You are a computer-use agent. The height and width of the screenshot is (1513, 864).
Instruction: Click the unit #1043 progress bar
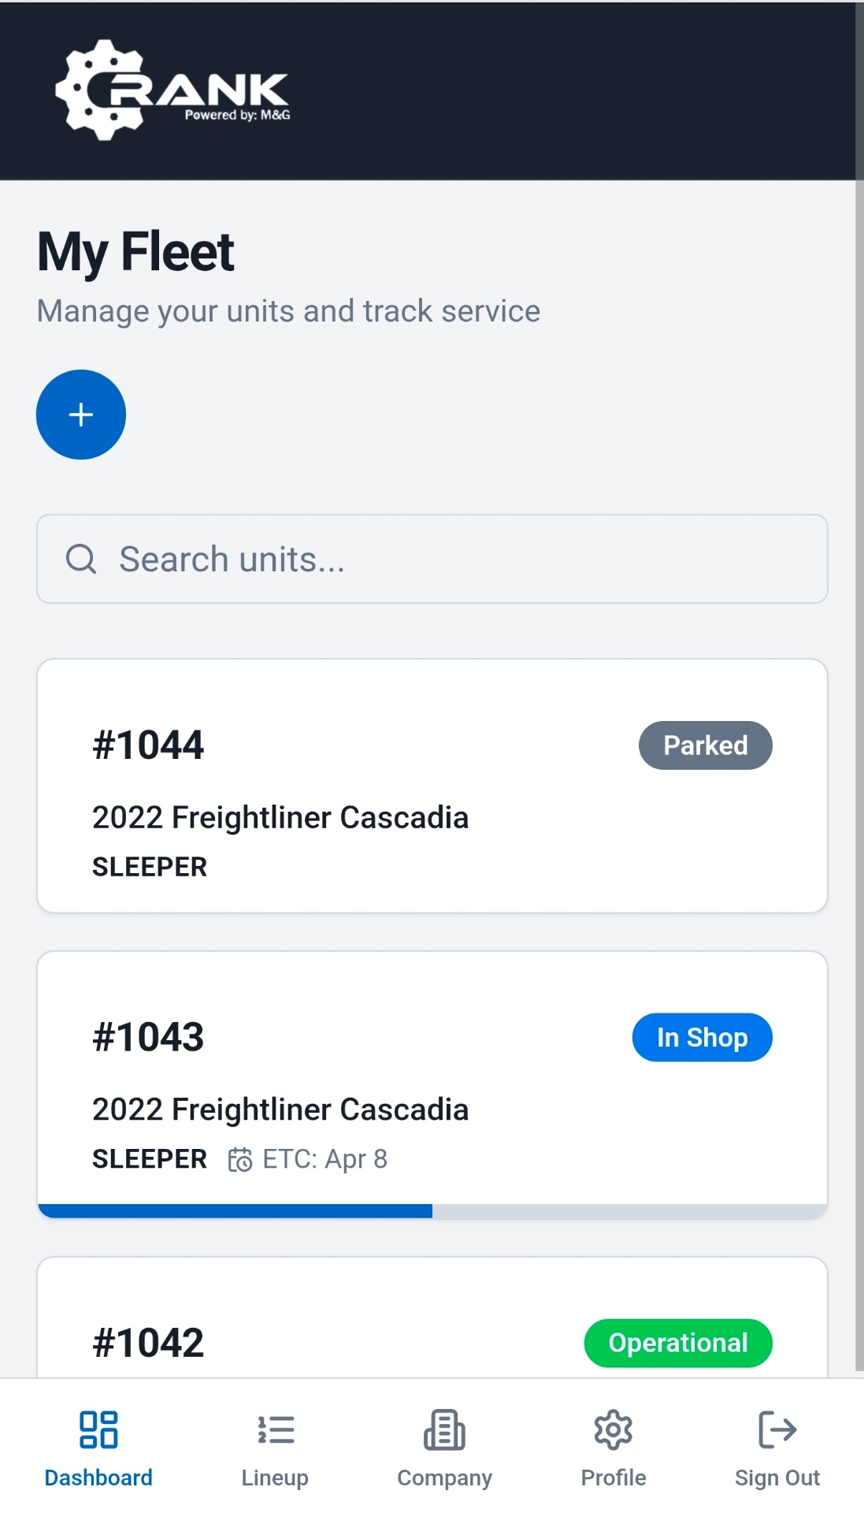tap(432, 1211)
